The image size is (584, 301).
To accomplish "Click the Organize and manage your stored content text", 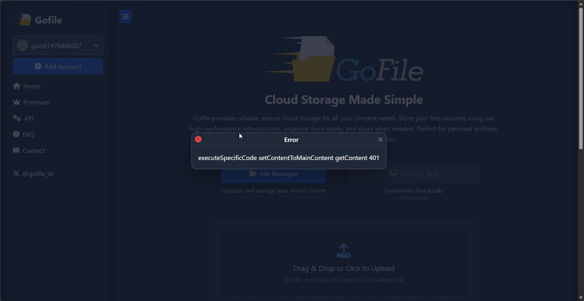I will pos(274,191).
